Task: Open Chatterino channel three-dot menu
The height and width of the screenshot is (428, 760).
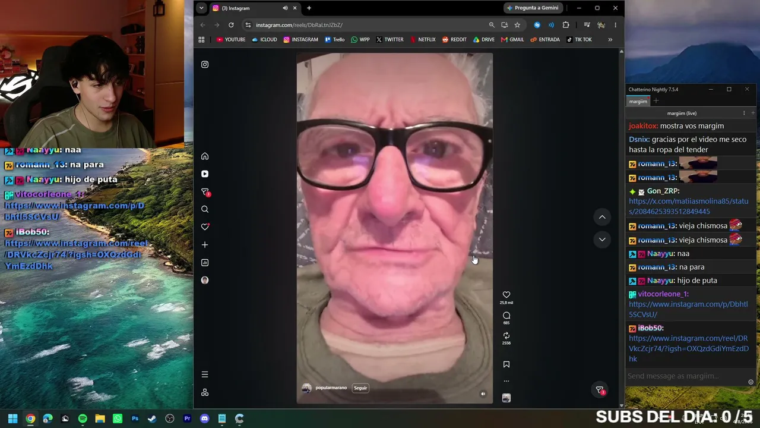Action: 744,113
